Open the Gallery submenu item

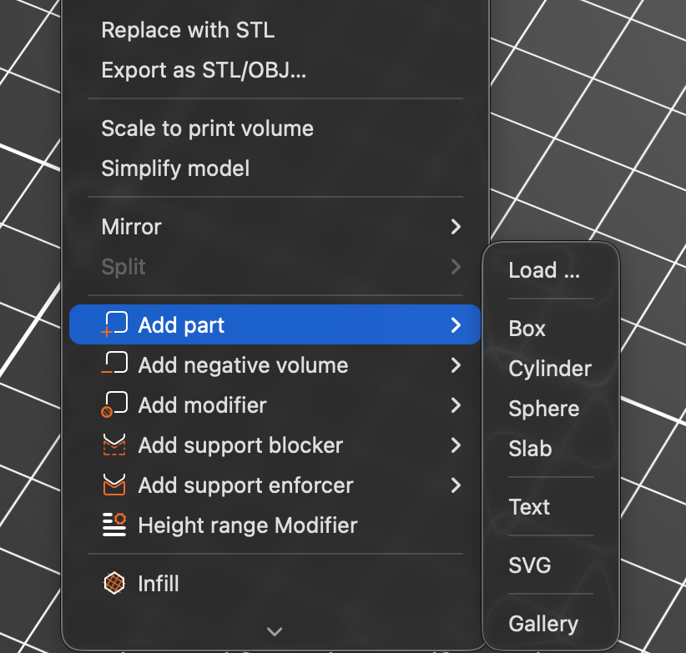[x=551, y=624]
